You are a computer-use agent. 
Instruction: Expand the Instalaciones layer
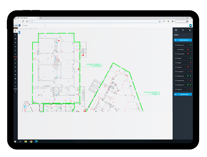tap(176, 76)
